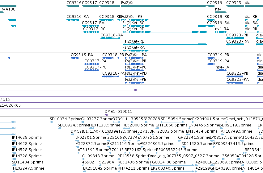Image resolution: width=263 pixels, height=173 pixels.
Task: Select protein CG9319-PA
Action: [x=211, y=64]
